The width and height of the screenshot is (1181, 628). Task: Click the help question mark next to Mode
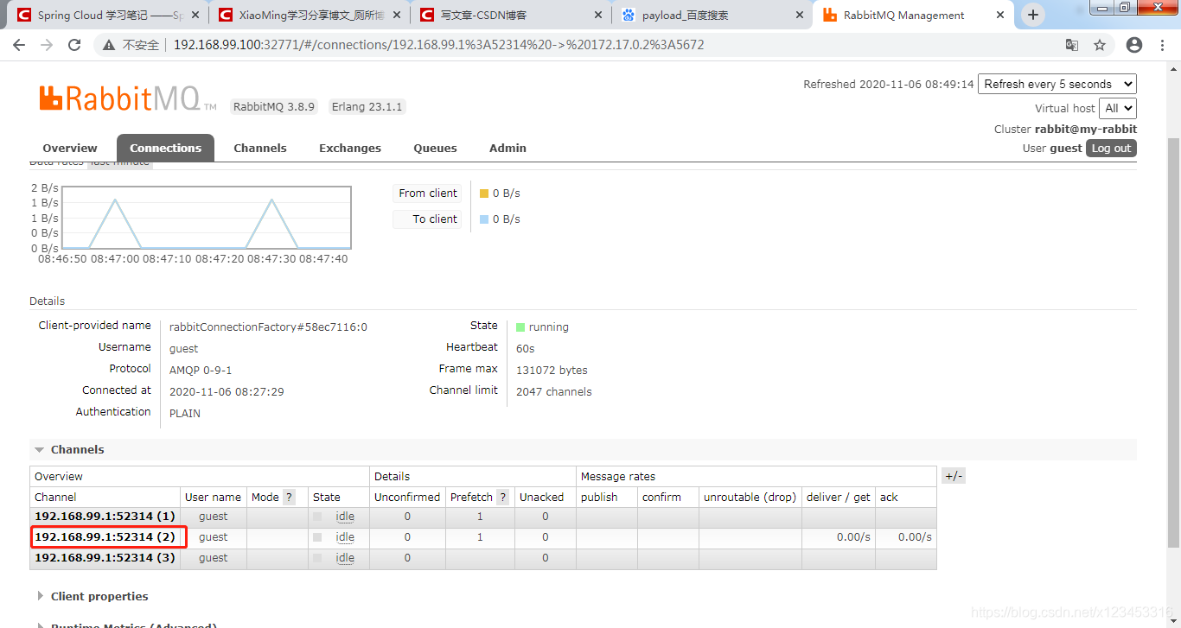pos(289,498)
